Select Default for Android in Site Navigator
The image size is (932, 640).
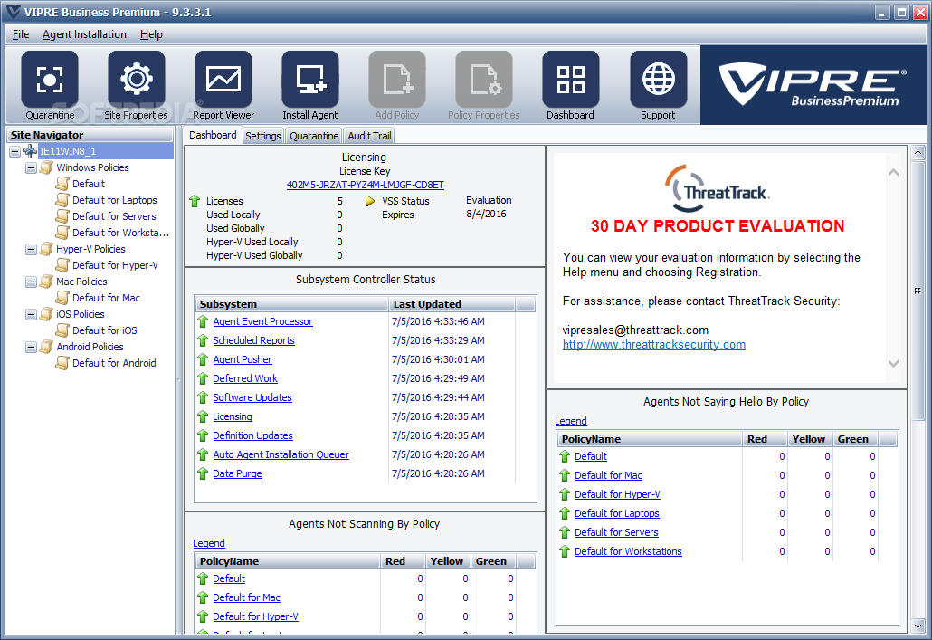(114, 363)
